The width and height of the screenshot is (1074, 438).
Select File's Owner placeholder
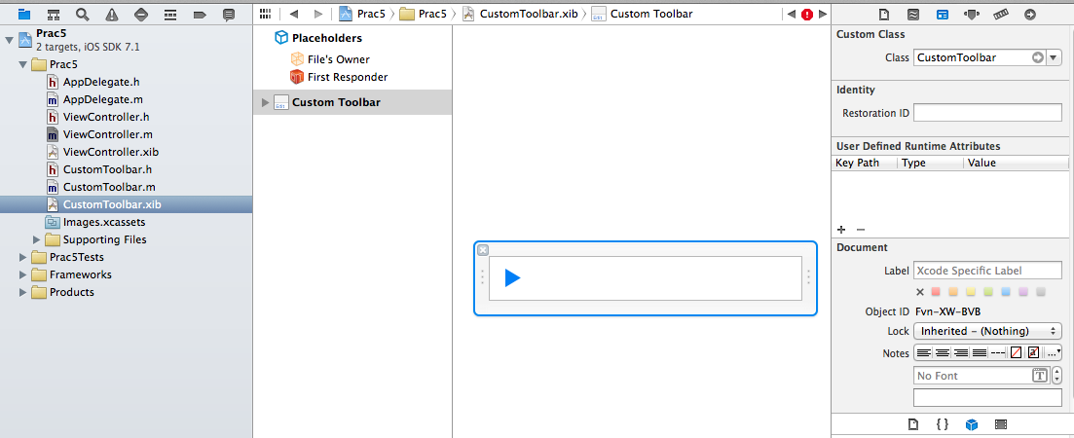point(339,59)
